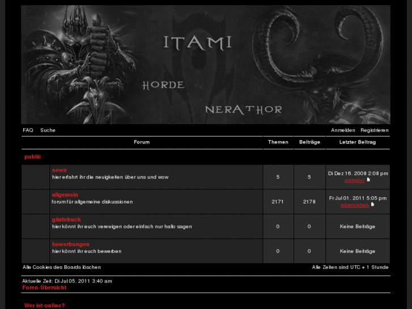
Task: Open the gästebuch forum
Action: coord(66,219)
